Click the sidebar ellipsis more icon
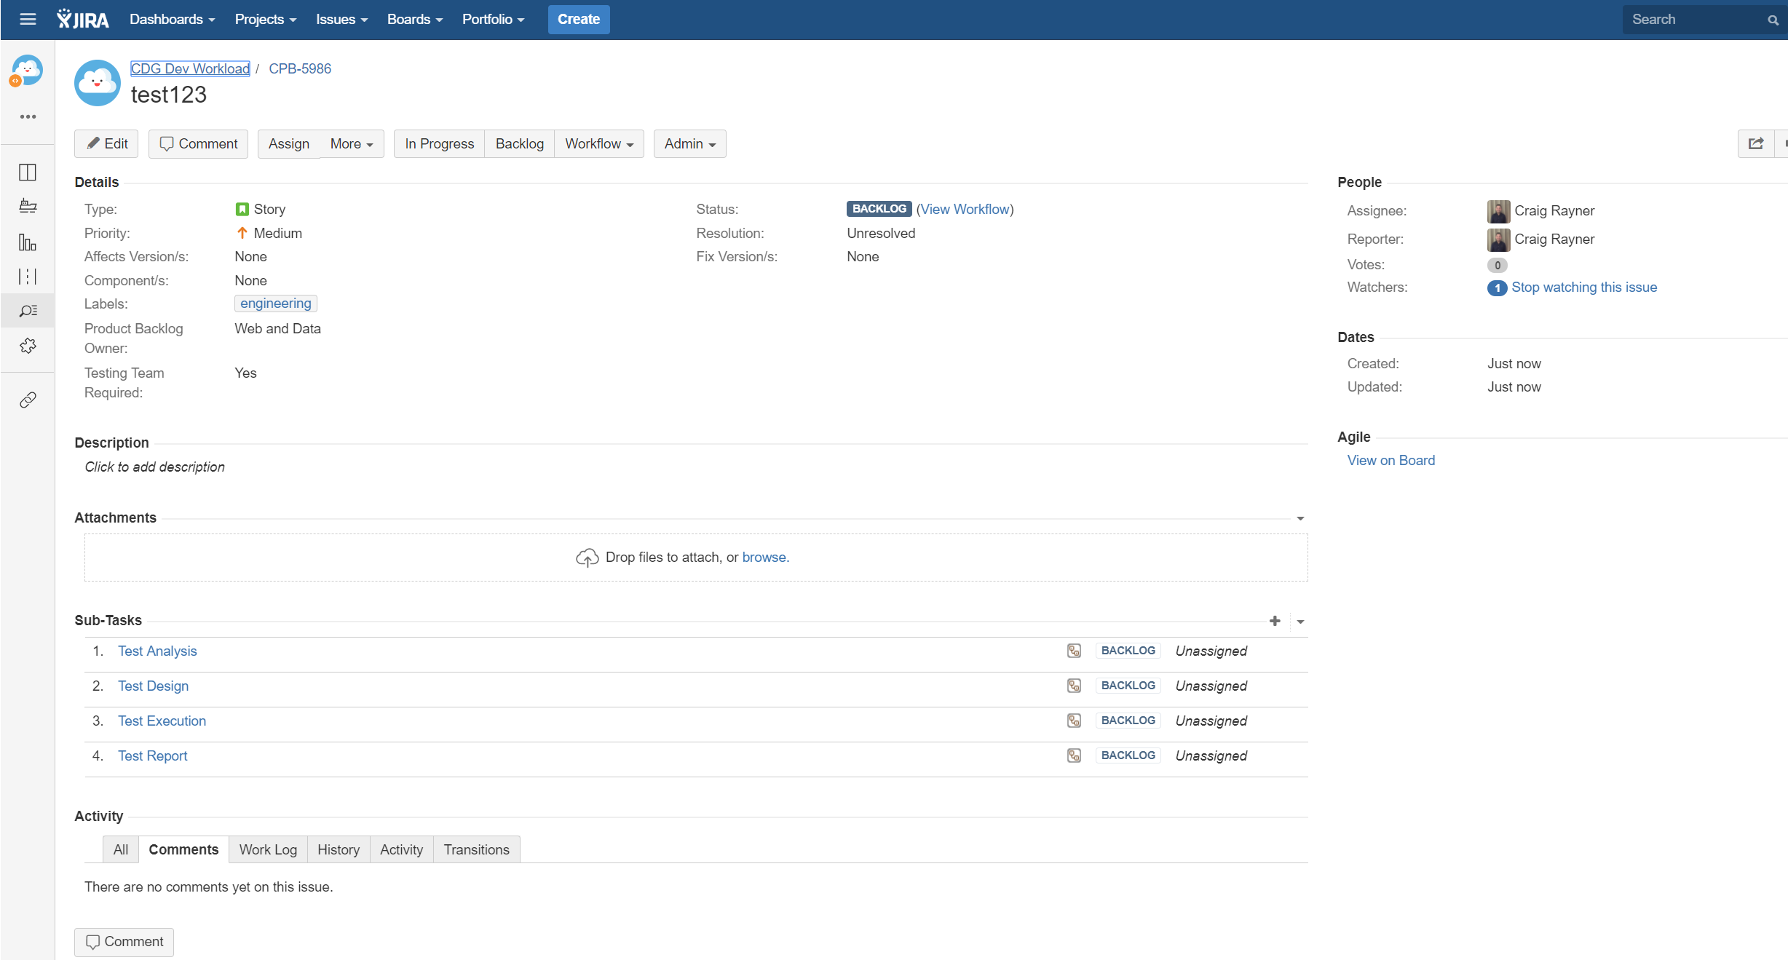 [x=28, y=116]
